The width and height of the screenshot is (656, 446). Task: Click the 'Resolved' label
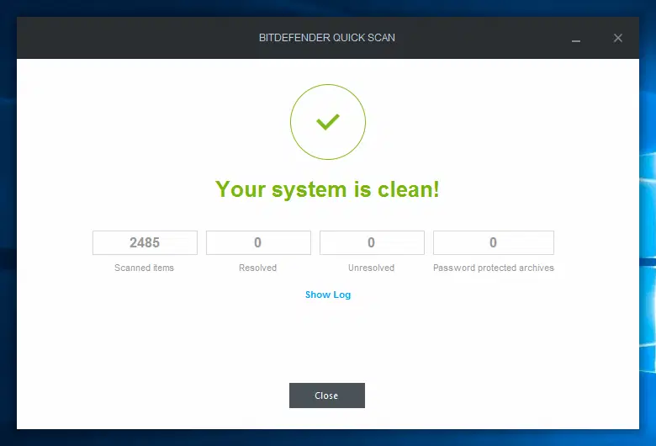[257, 268]
